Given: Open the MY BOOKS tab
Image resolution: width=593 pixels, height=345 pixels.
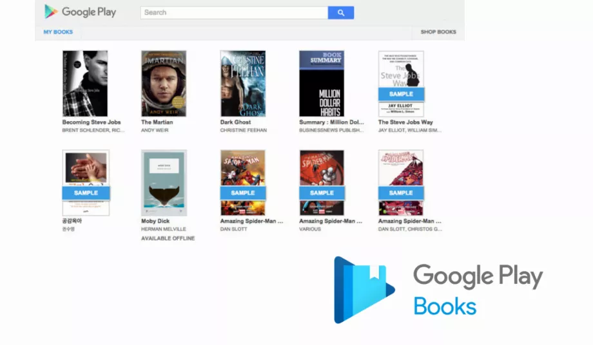Looking at the screenshot, I should pyautogui.click(x=58, y=32).
